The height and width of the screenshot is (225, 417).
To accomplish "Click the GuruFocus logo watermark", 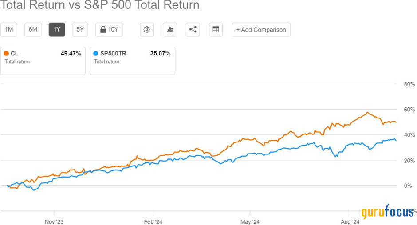I will (387, 212).
